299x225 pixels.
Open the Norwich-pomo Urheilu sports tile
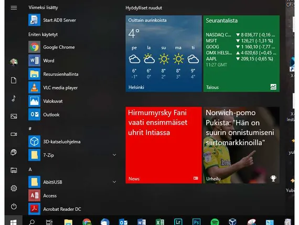(x=241, y=145)
